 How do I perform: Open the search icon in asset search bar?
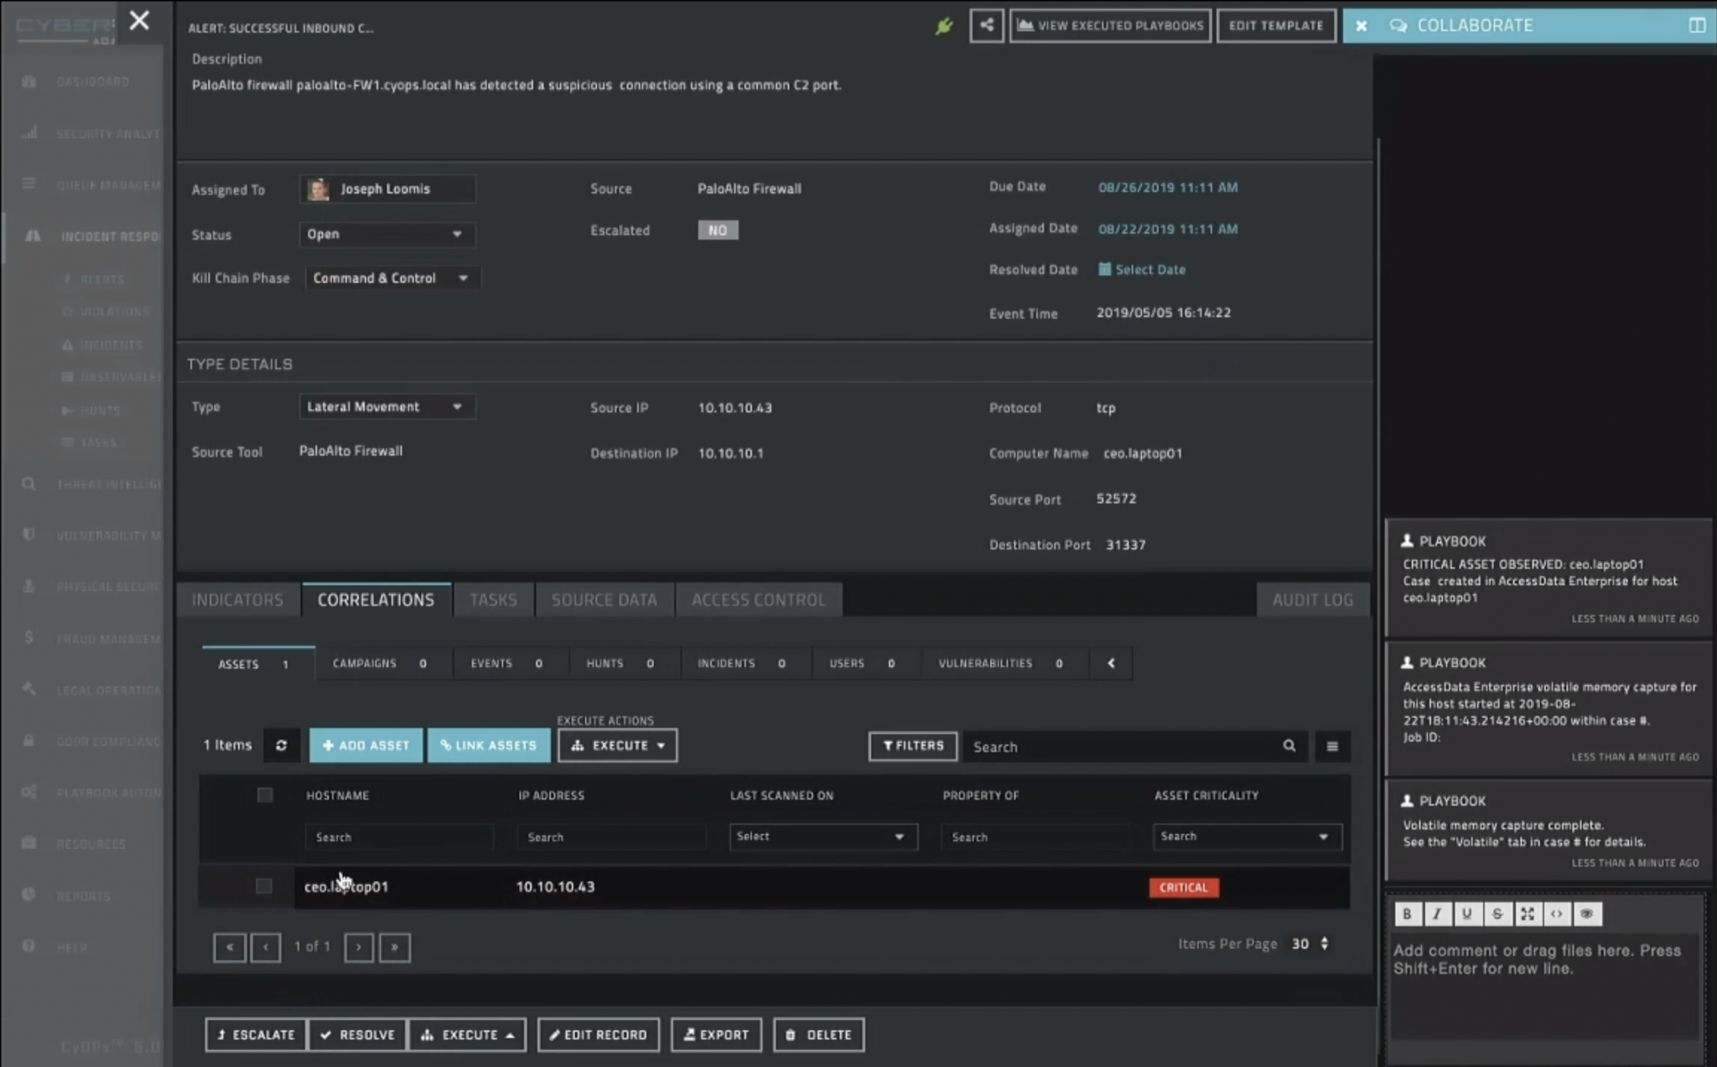pyautogui.click(x=1289, y=746)
